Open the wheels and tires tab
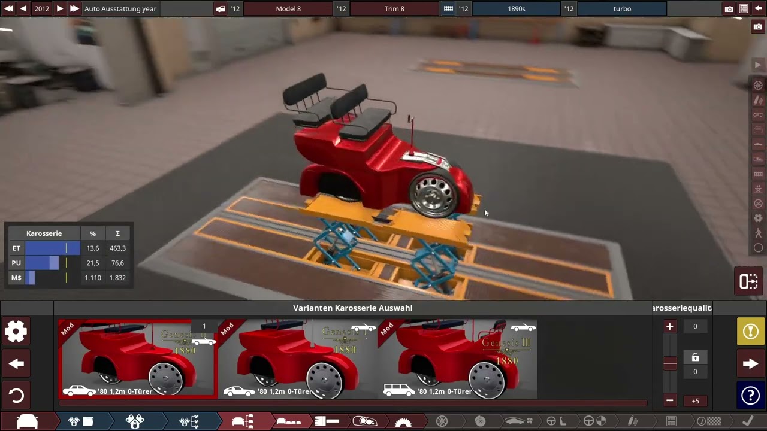The width and height of the screenshot is (767, 431). [442, 421]
